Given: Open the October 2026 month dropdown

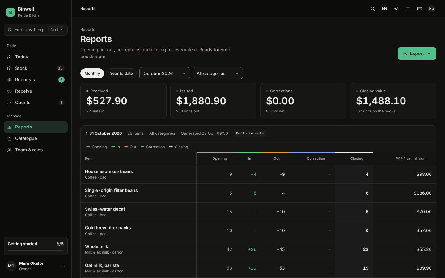Looking at the screenshot, I should tap(165, 73).
